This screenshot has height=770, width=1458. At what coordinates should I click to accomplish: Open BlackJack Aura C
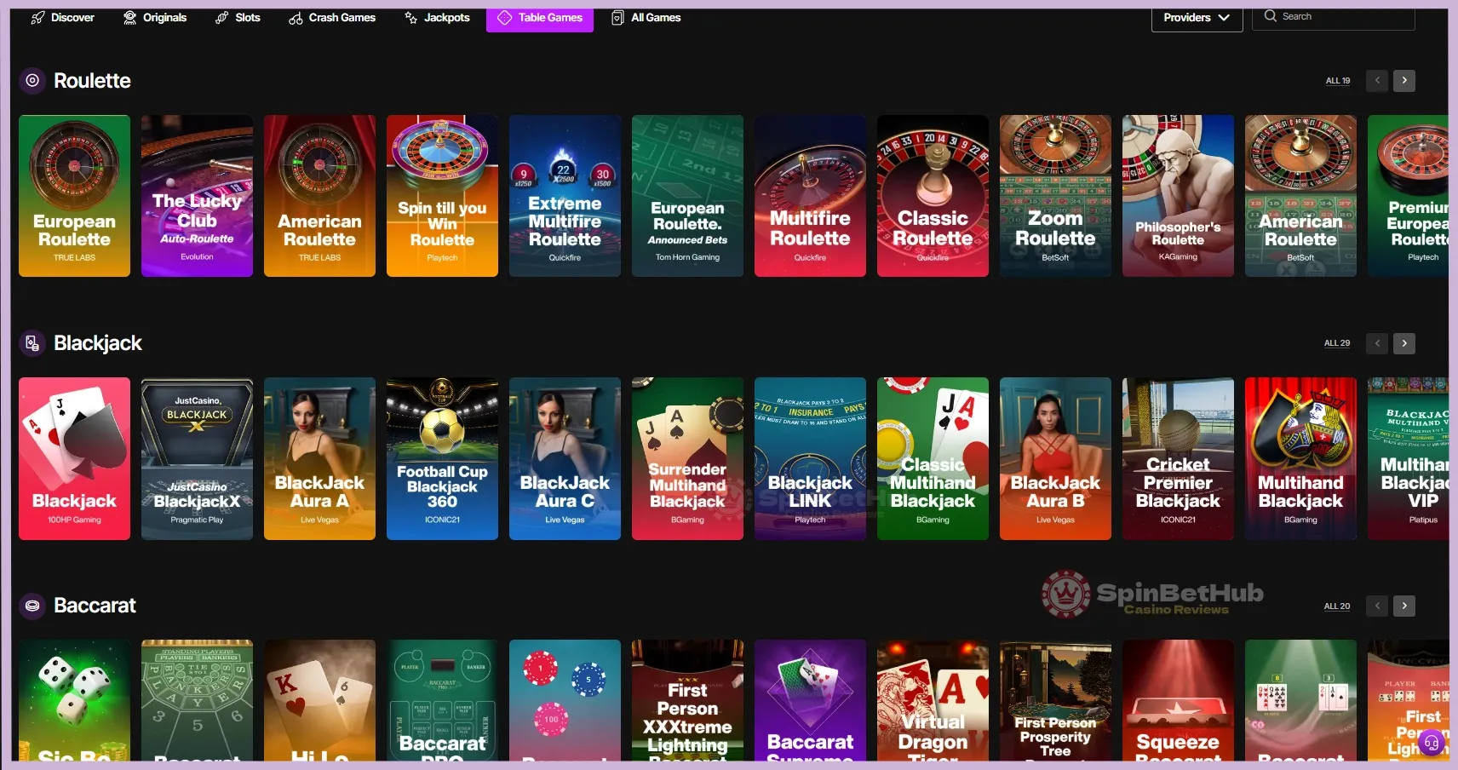click(x=565, y=458)
